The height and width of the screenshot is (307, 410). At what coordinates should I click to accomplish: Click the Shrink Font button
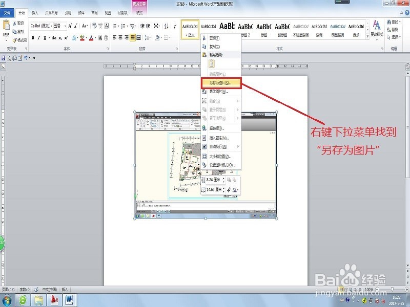75,26
